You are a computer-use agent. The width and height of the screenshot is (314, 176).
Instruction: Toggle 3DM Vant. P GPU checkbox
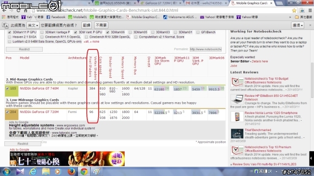coord(76,32)
